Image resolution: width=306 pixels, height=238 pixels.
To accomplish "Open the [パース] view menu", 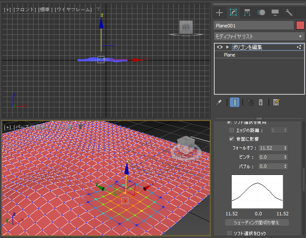I will tap(23, 127).
